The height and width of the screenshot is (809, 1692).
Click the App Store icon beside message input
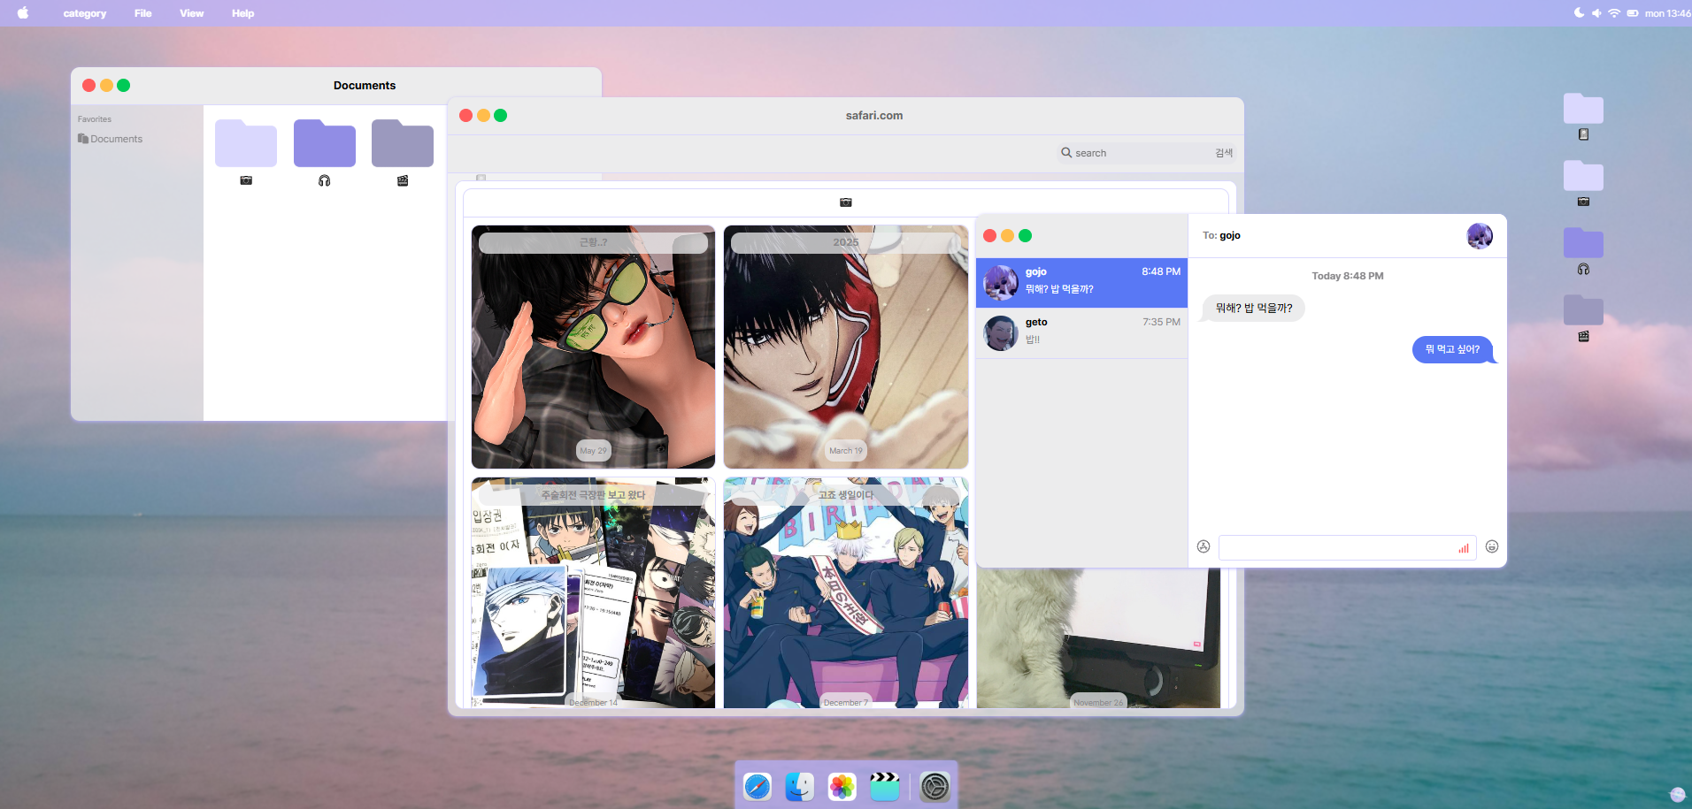coord(1204,546)
